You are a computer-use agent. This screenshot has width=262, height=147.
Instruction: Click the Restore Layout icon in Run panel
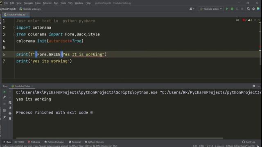point(5,111)
